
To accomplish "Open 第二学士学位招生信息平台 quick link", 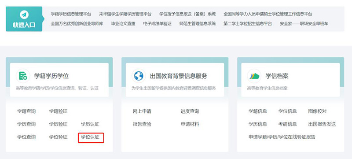I will (248, 24).
